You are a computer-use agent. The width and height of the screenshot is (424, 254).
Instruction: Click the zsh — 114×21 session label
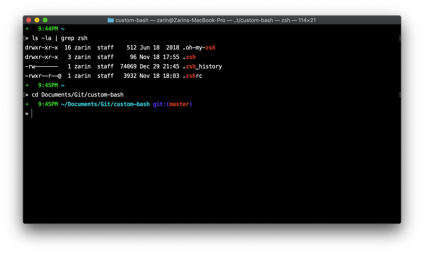pyautogui.click(x=299, y=20)
